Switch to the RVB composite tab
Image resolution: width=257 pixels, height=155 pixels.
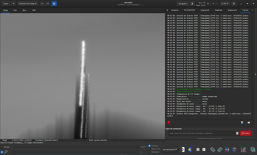click(x=34, y=10)
